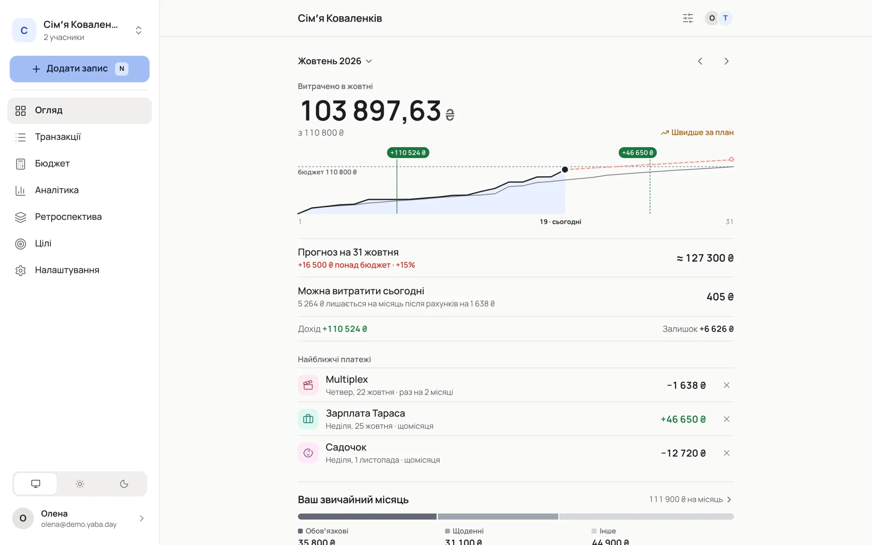Click the Швидше за план indicator

point(697,133)
